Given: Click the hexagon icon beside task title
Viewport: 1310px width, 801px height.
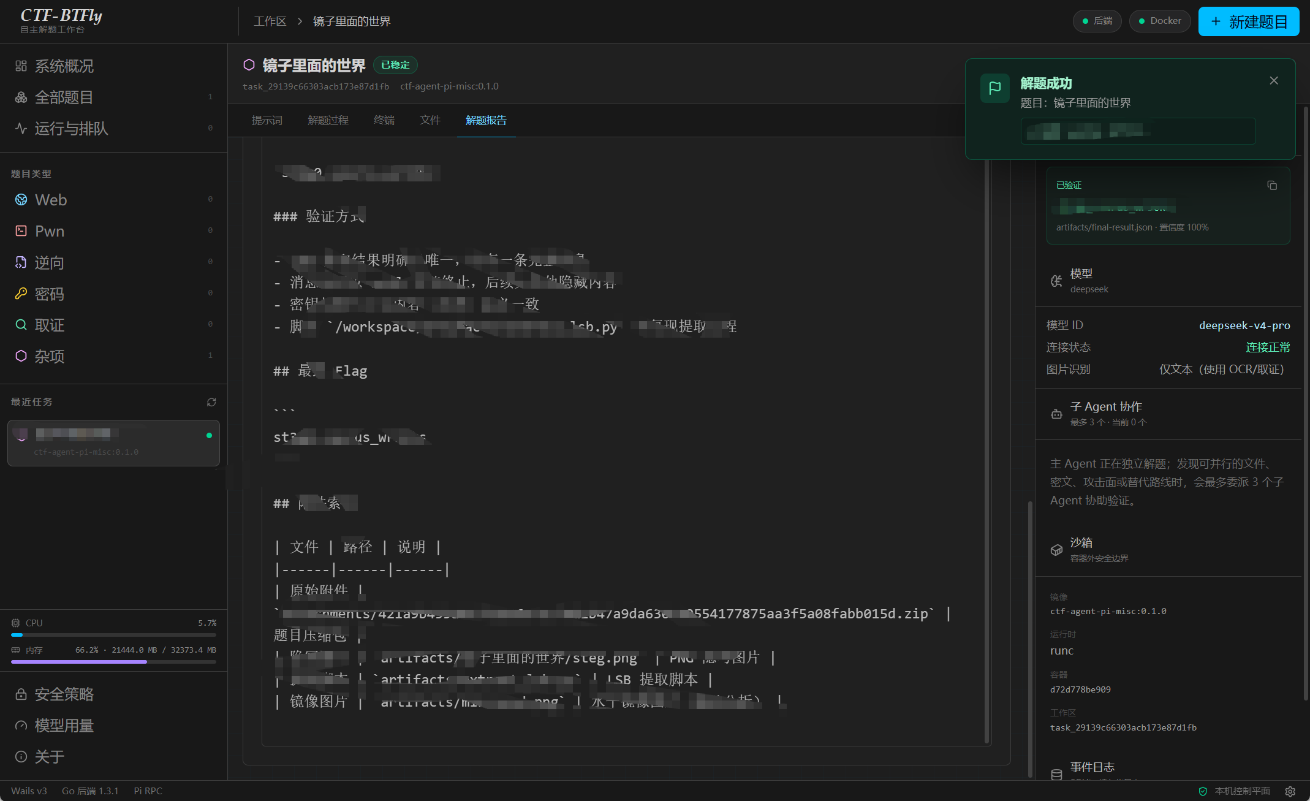Looking at the screenshot, I should [249, 65].
